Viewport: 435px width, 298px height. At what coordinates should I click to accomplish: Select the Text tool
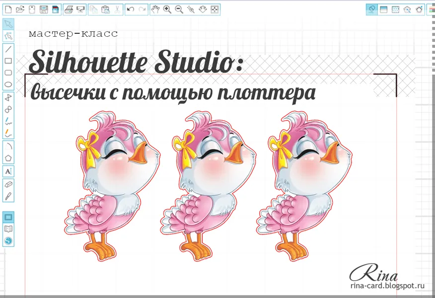(x=8, y=171)
